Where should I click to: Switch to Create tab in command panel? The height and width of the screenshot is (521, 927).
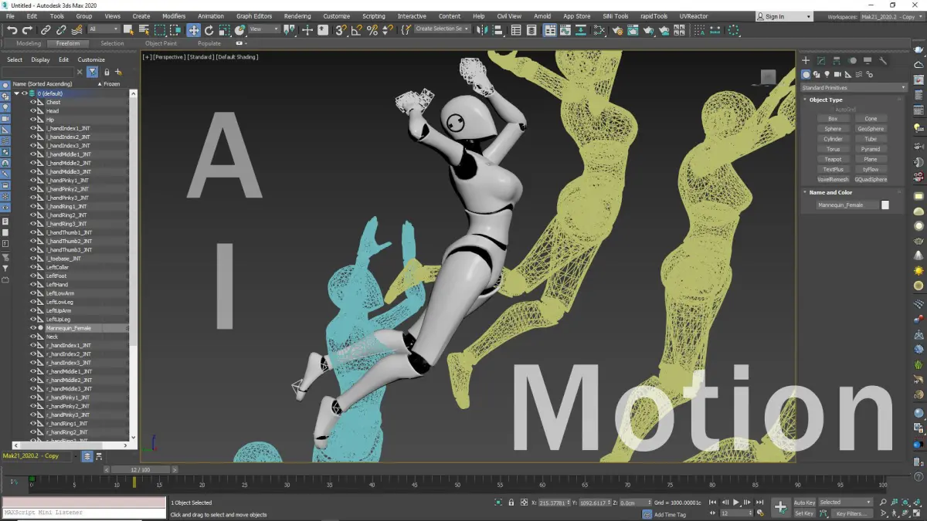point(806,60)
